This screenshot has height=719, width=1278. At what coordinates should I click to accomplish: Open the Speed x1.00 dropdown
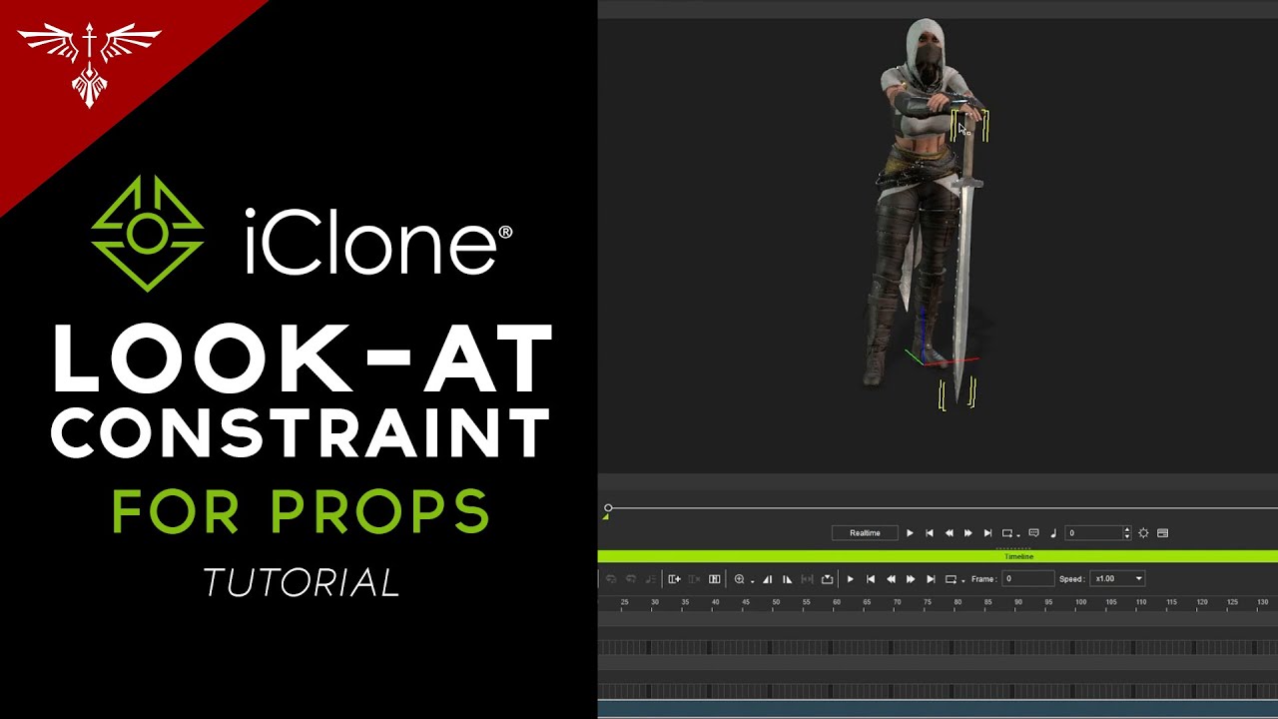point(1117,579)
